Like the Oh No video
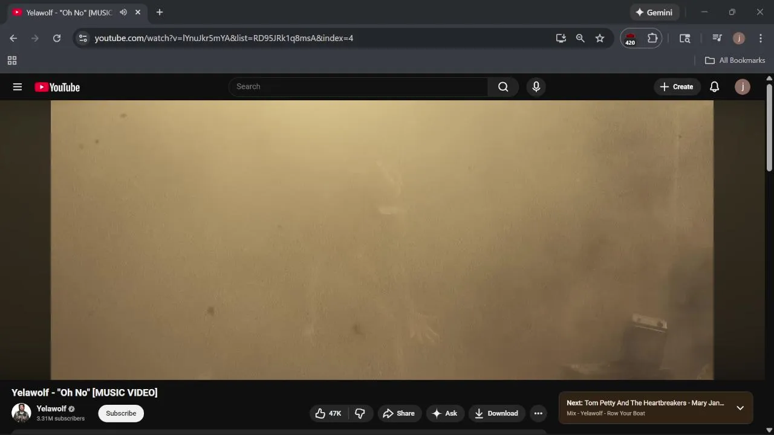 point(328,413)
